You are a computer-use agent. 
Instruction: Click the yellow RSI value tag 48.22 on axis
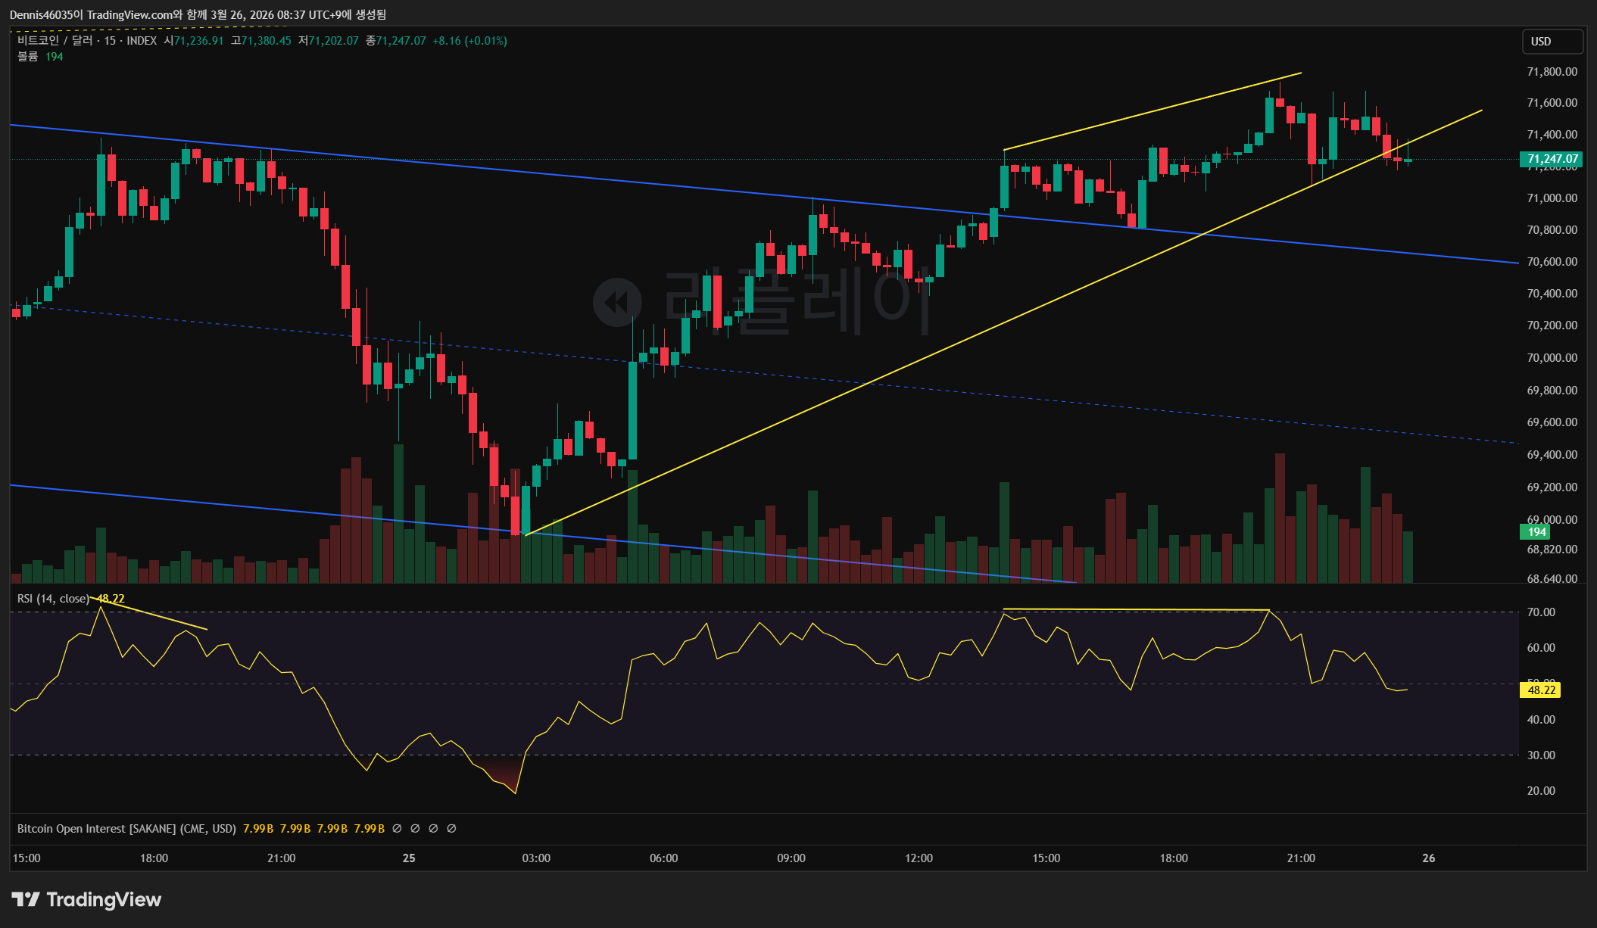[x=1540, y=690]
